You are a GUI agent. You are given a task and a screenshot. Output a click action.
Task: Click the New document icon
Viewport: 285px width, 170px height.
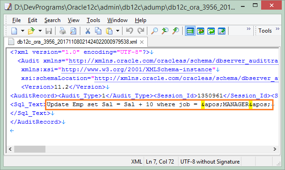[x=14, y=31]
